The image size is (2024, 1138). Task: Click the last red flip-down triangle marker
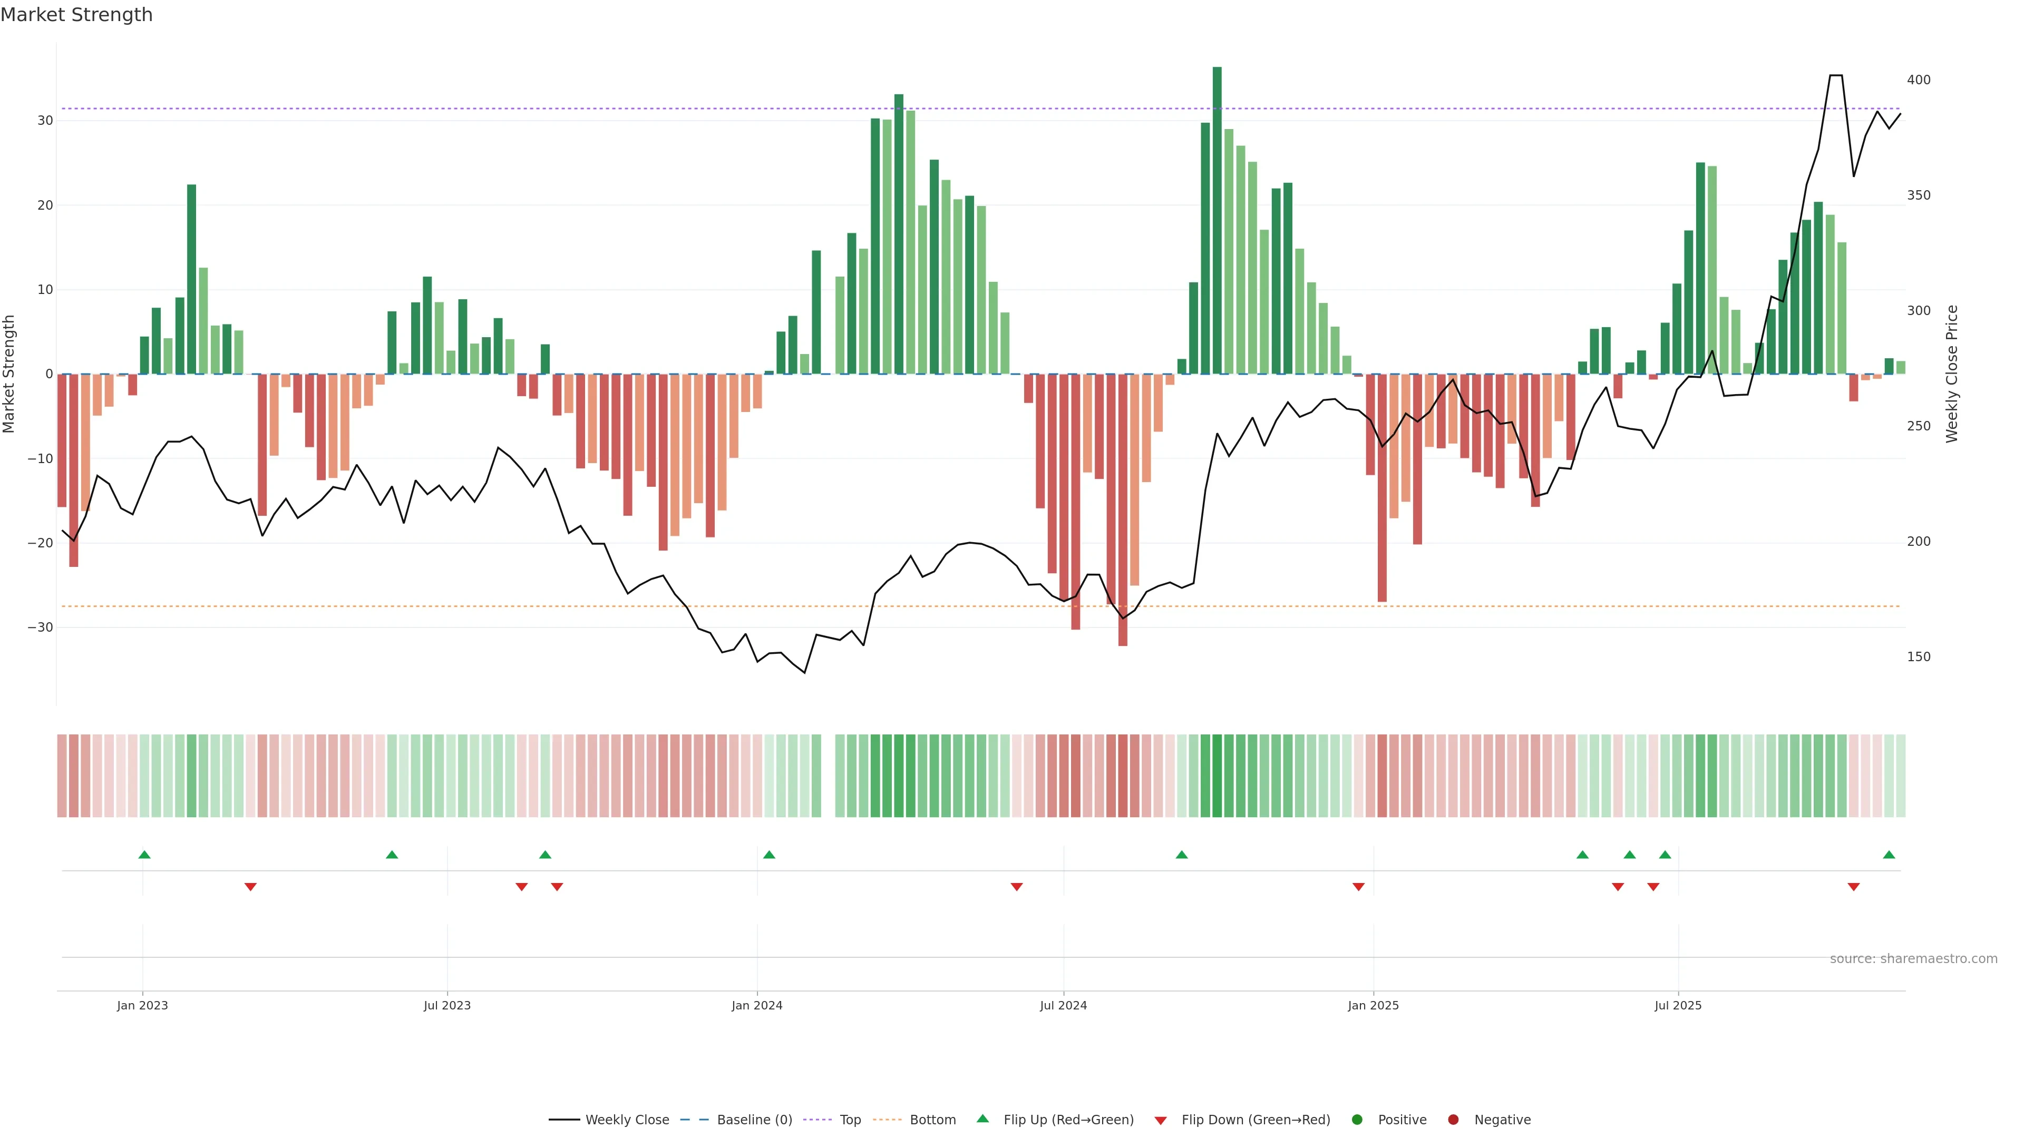pos(1854,887)
